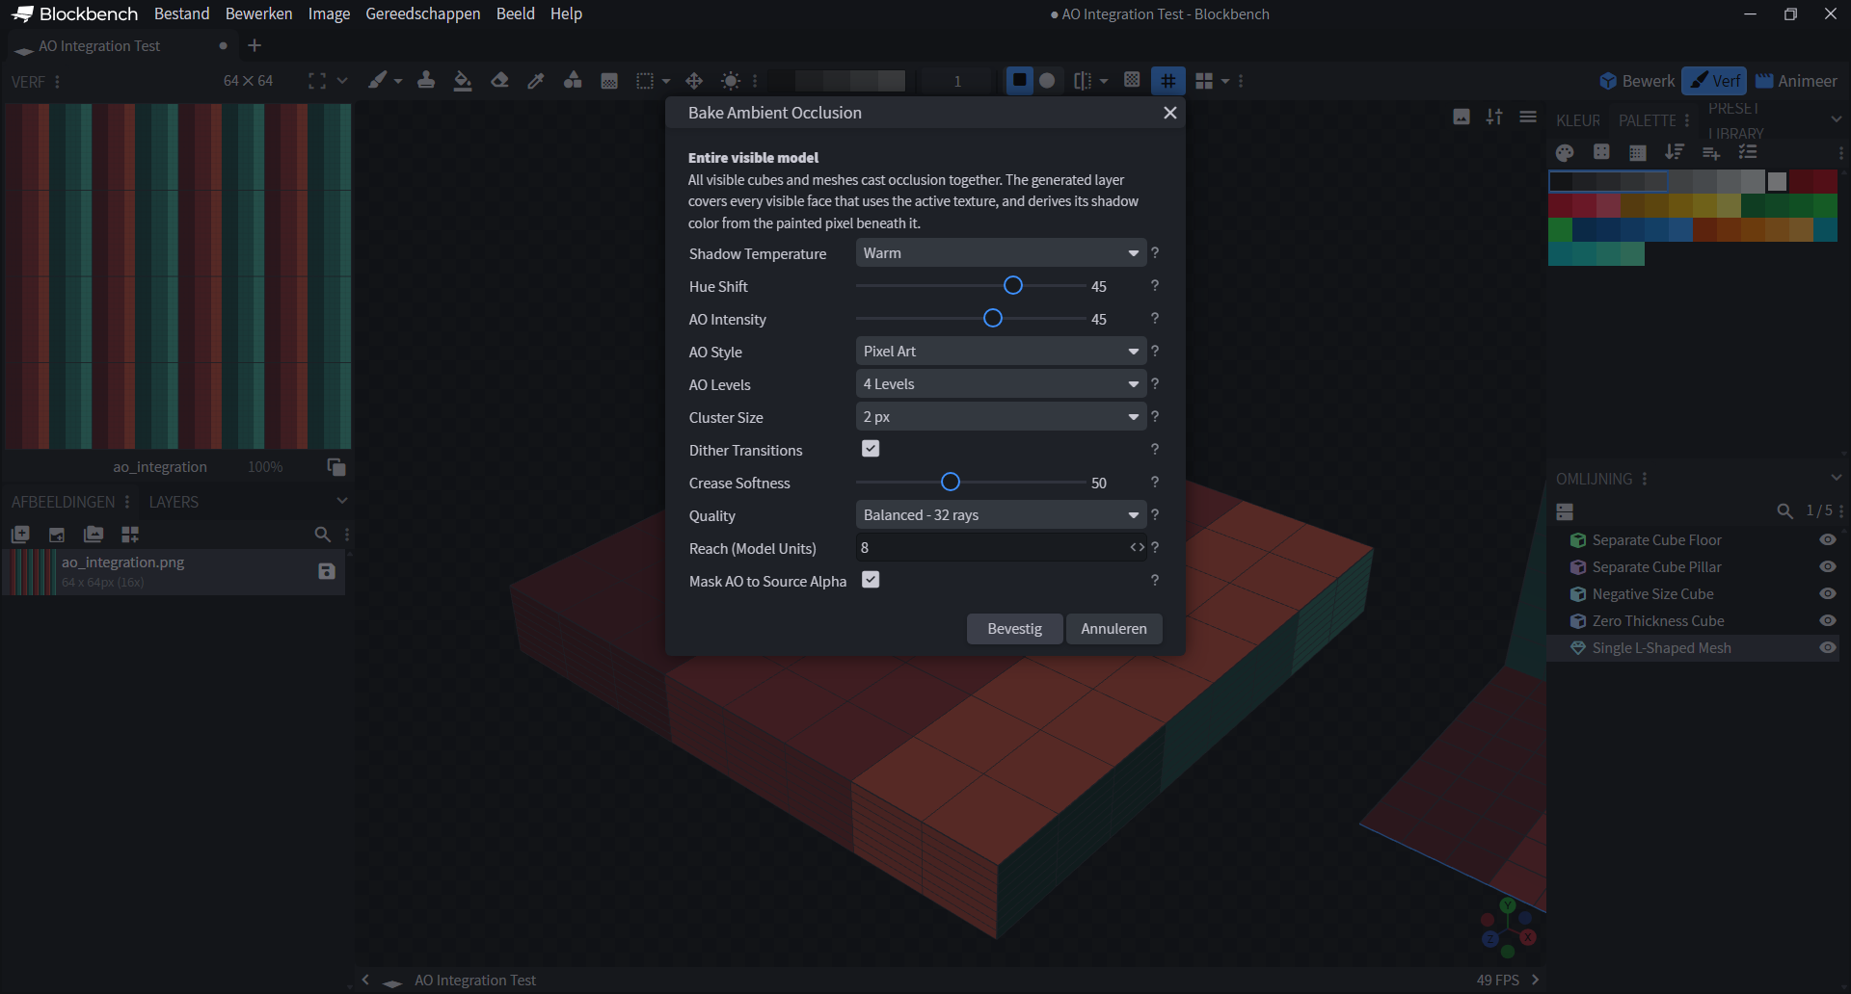This screenshot has height=994, width=1851.
Task: Toggle checkerboard lock alpha icon
Action: click(x=1133, y=81)
